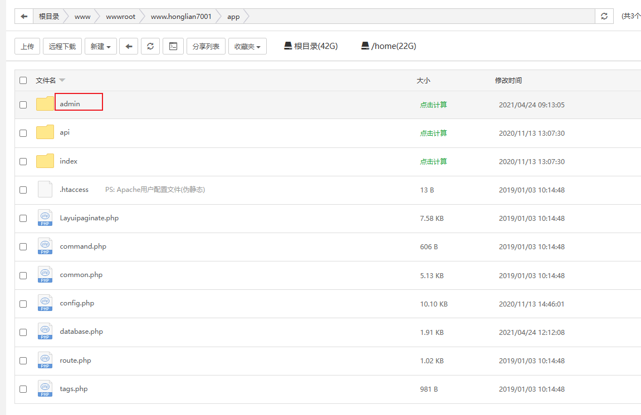Click the back arrow in path bar
Image resolution: width=641 pixels, height=415 pixels.
coord(24,17)
